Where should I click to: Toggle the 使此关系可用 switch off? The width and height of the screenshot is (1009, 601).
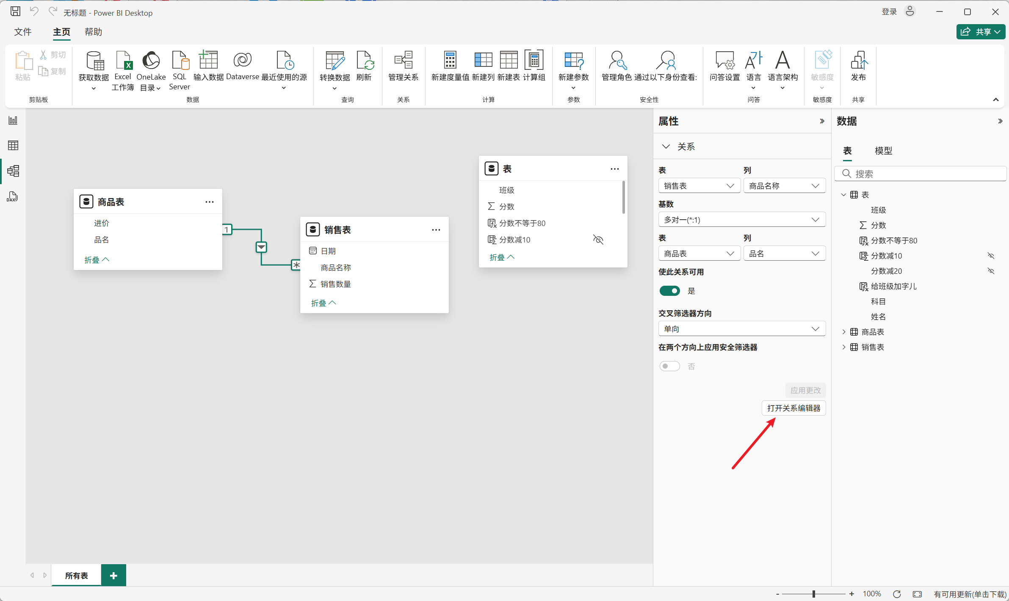pos(669,291)
